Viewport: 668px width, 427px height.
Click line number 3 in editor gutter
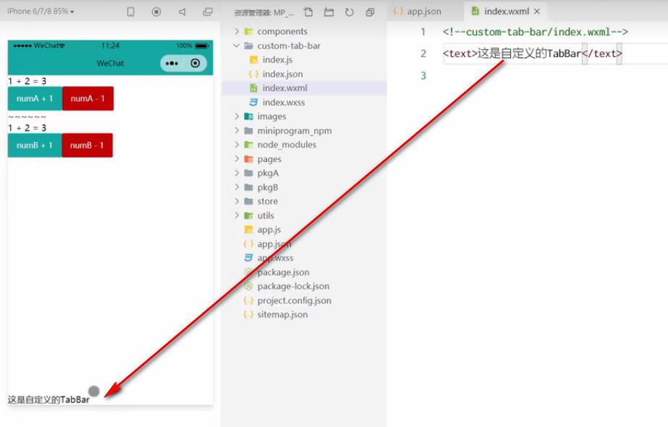coord(423,76)
